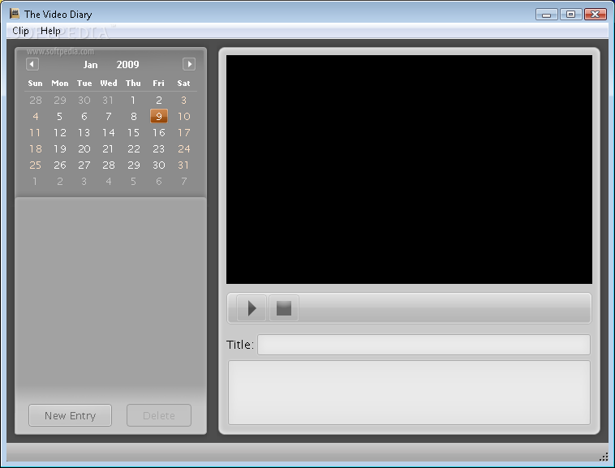Close the Video Diary window
Image resolution: width=615 pixels, height=468 pixels.
[x=595, y=15]
